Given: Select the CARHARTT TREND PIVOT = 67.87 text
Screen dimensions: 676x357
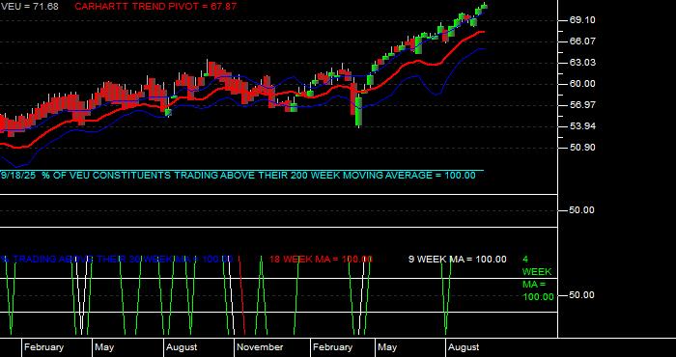Looking at the screenshot, I should (x=155, y=7).
